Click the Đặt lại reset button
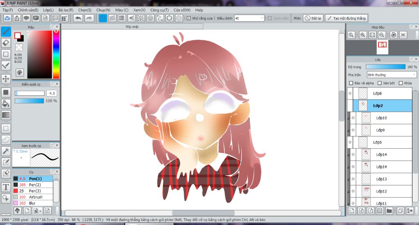 313,18
